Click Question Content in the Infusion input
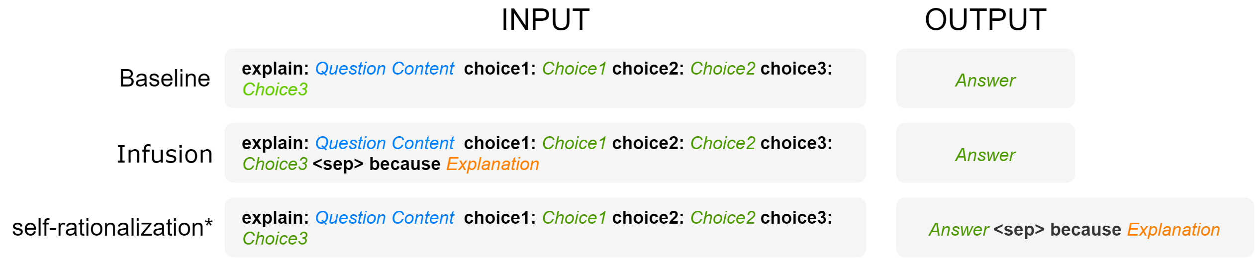Screen dimensions: 1255x258 tap(385, 143)
